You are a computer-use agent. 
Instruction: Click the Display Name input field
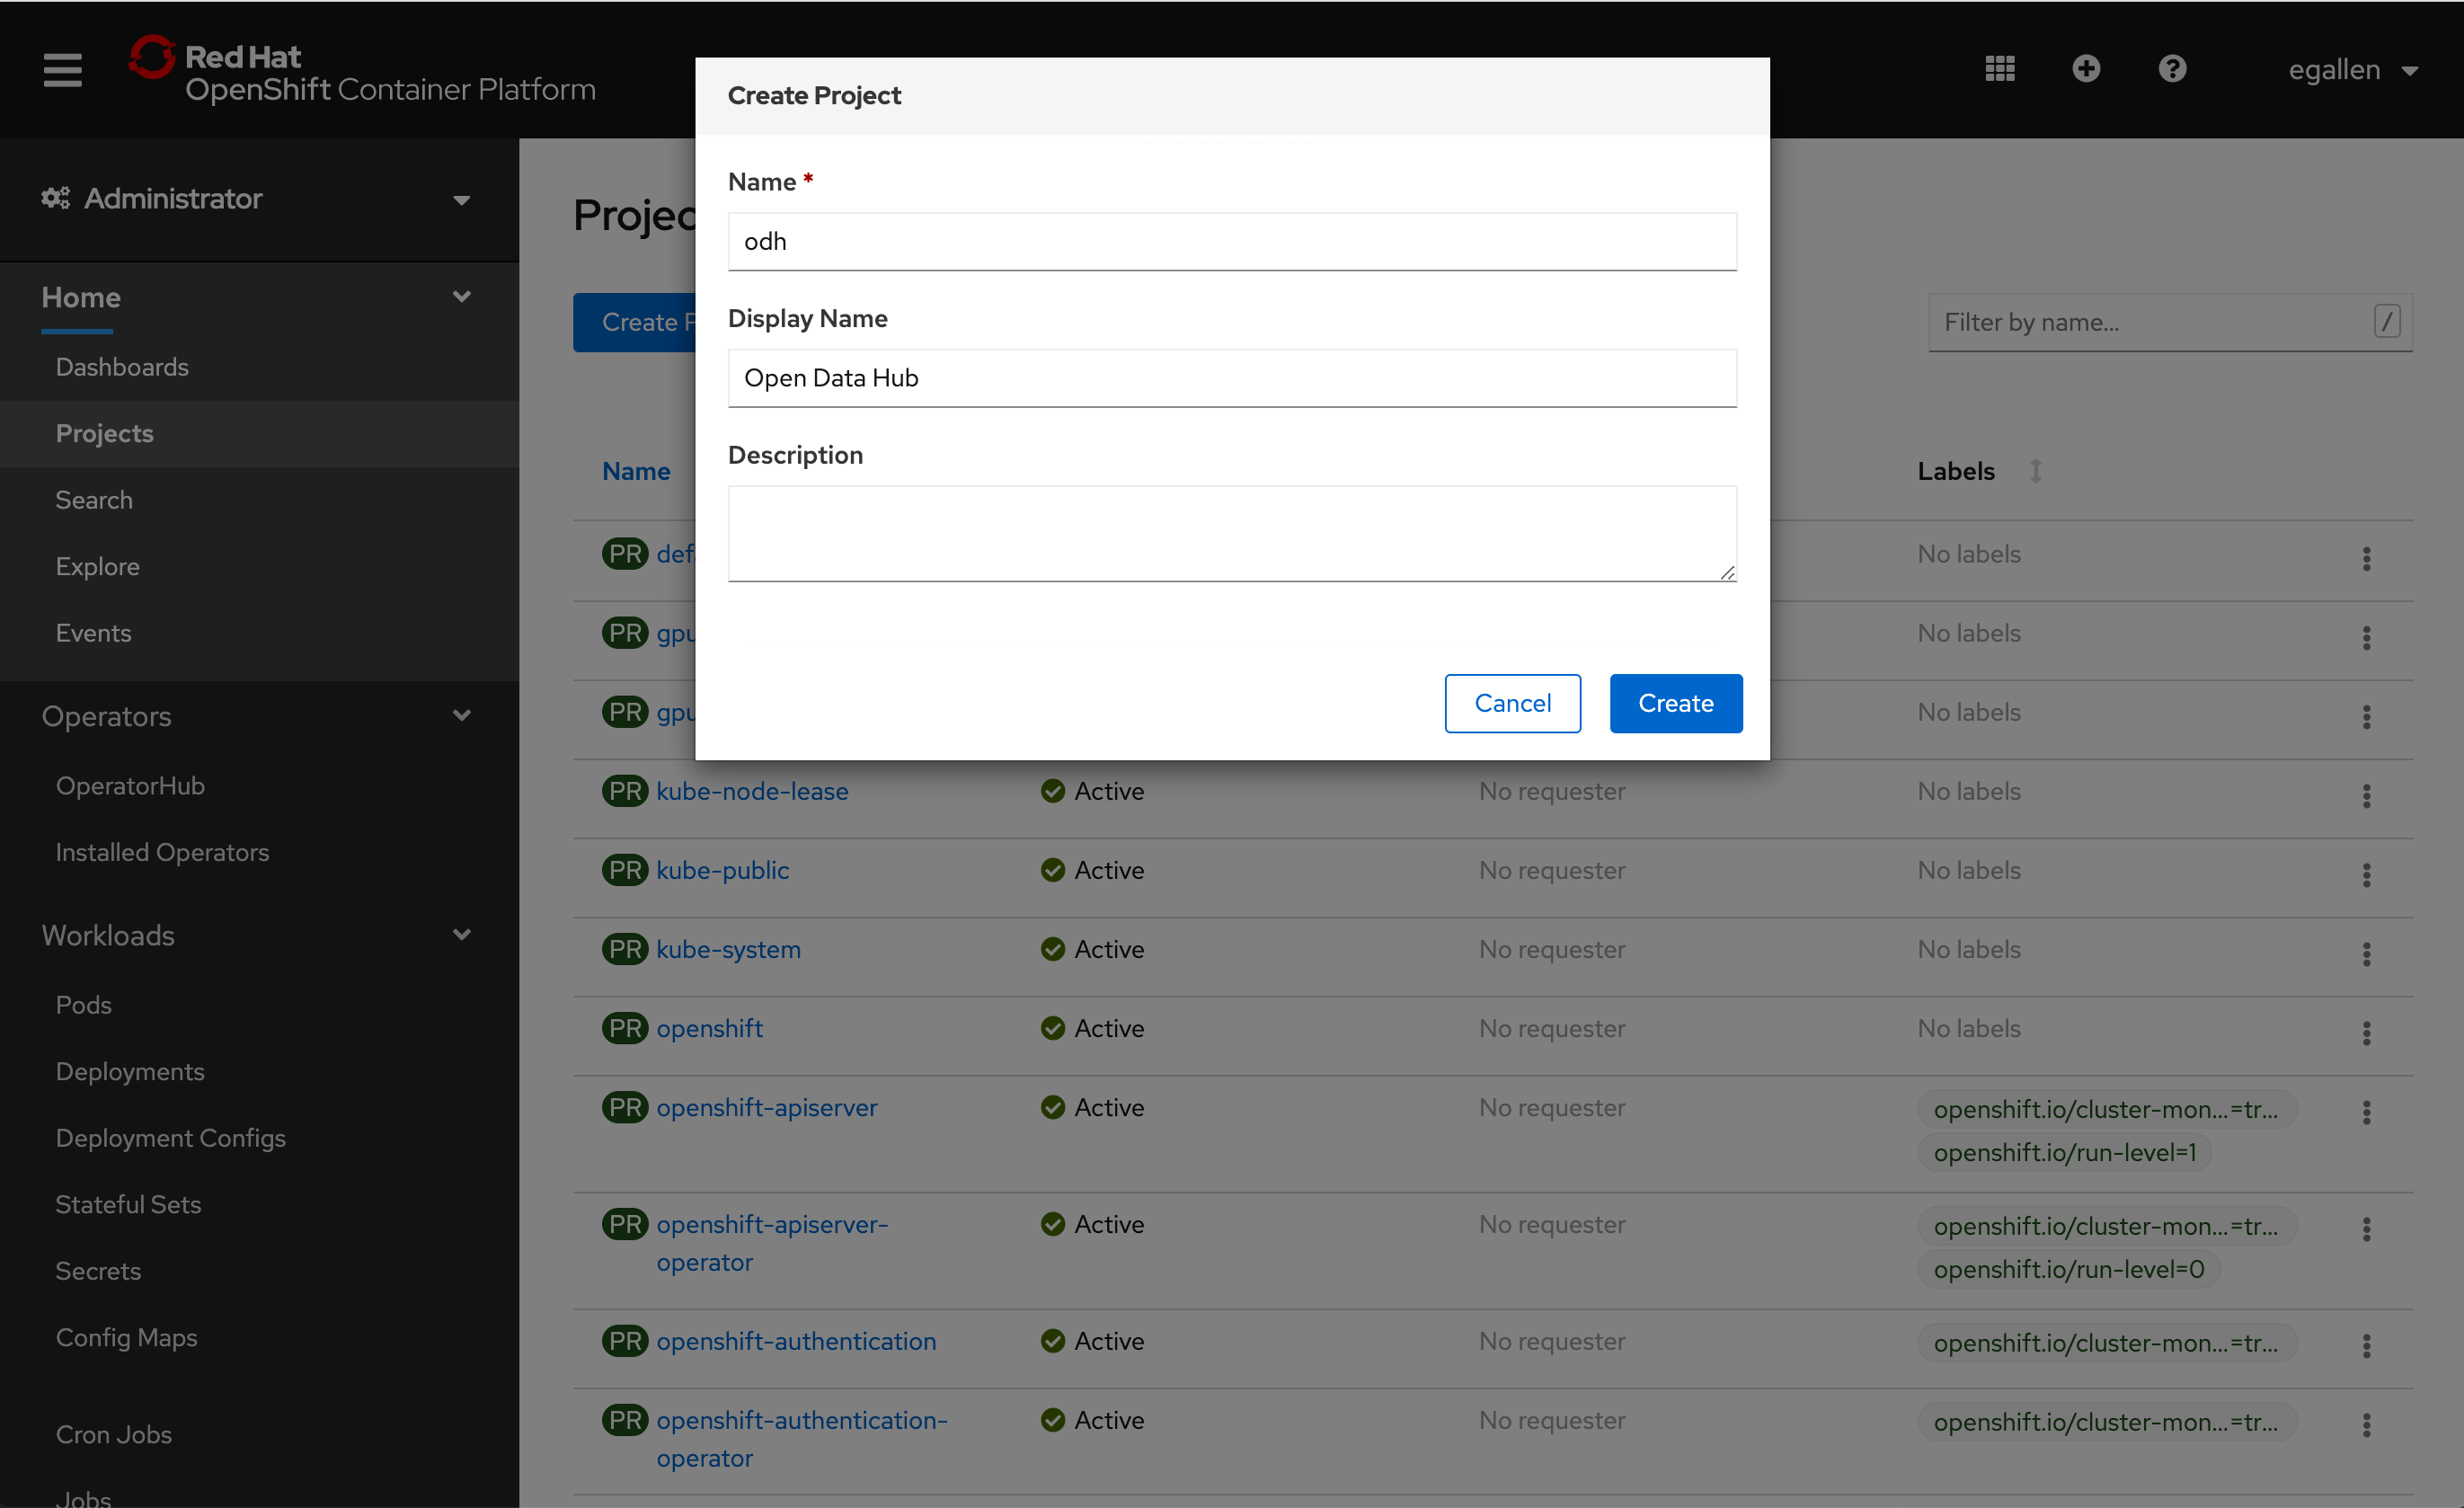pos(1232,378)
